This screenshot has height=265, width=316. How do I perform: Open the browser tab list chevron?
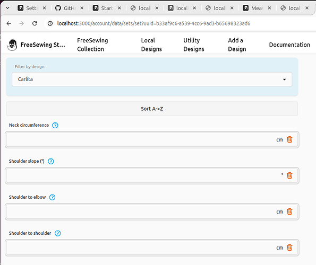7,8
